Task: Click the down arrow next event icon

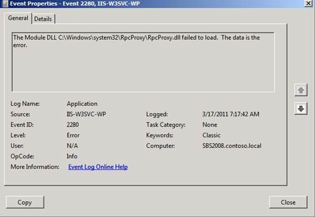Action: [x=301, y=108]
